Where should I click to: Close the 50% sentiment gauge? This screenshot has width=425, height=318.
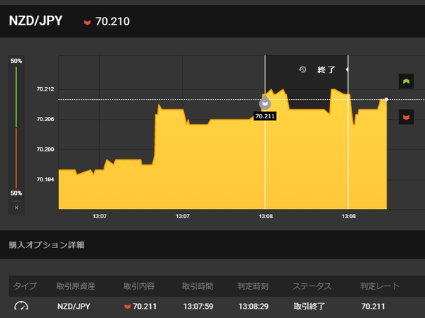point(16,208)
